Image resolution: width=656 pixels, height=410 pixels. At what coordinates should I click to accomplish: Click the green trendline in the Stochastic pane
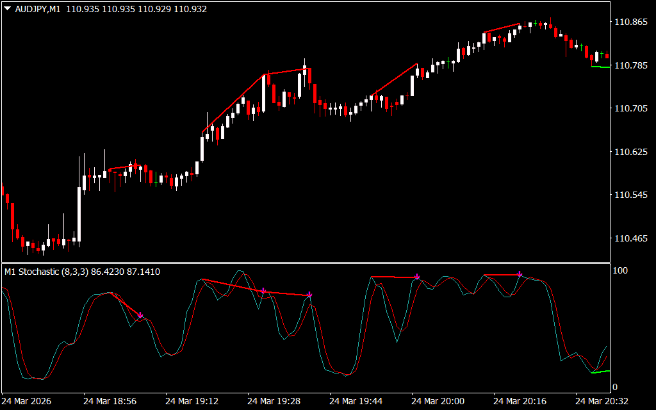click(x=600, y=372)
